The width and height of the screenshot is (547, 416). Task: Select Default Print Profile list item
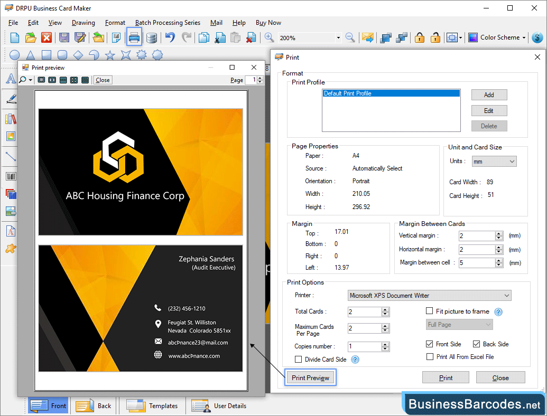tap(391, 93)
